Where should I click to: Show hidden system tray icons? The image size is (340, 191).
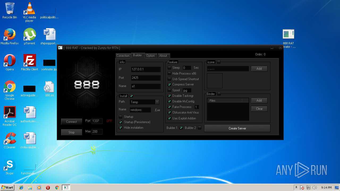296,188
